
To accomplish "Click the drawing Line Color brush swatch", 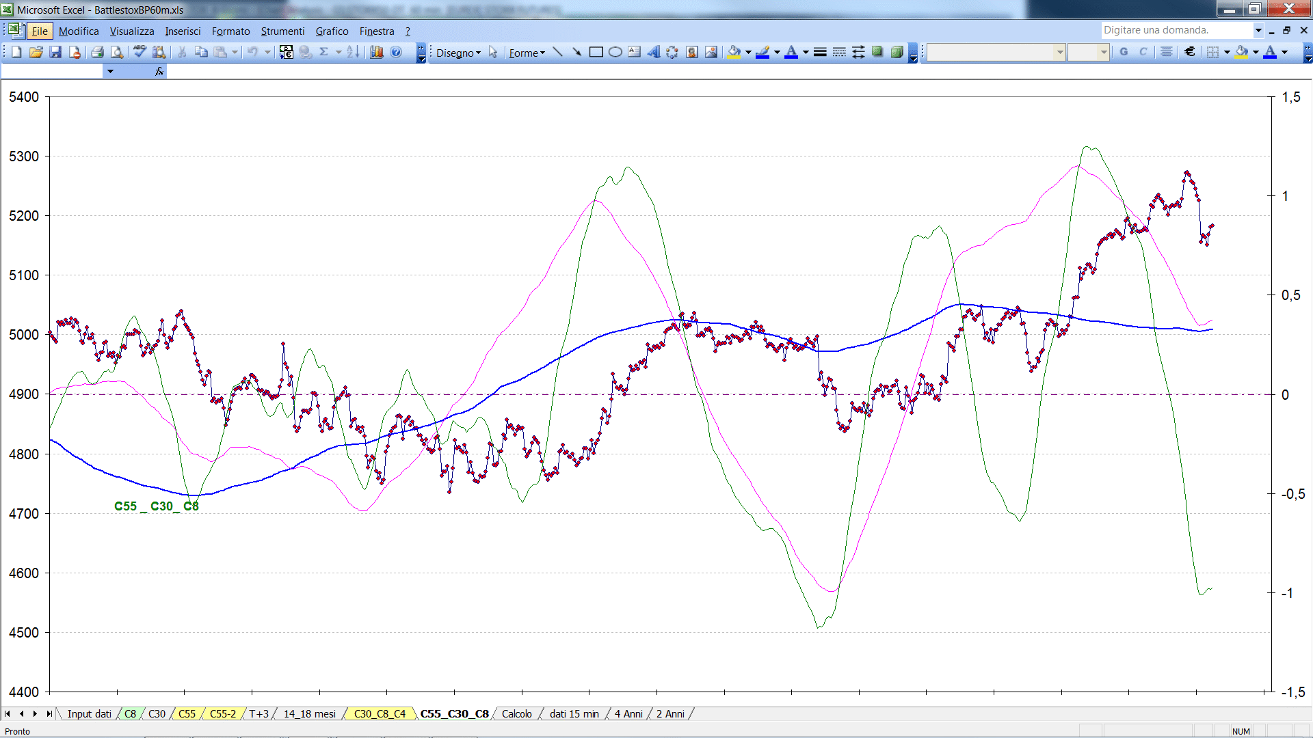I will (x=763, y=53).
